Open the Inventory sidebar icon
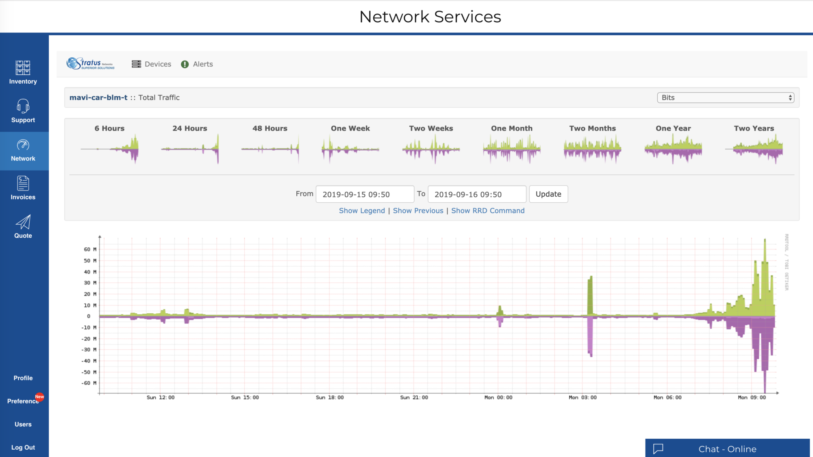Screen dimensions: 813x457 [x=23, y=68]
